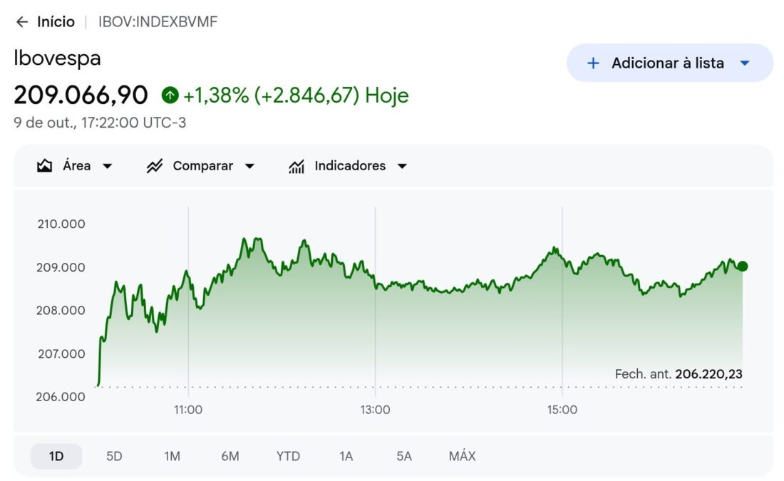This screenshot has height=481, width=784.
Task: Open the Início breadcrumb link
Action: [x=56, y=22]
